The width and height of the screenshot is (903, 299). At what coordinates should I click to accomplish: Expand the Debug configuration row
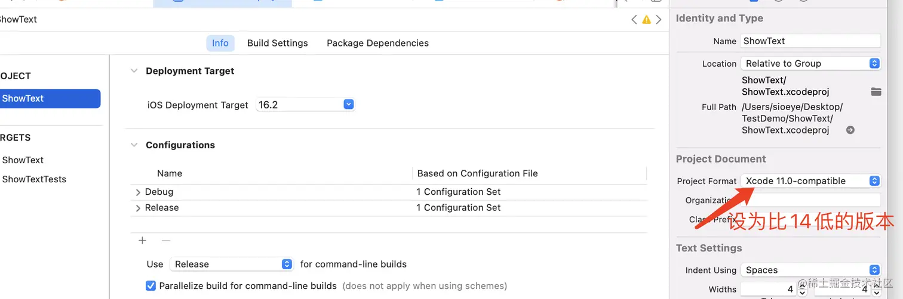point(138,192)
